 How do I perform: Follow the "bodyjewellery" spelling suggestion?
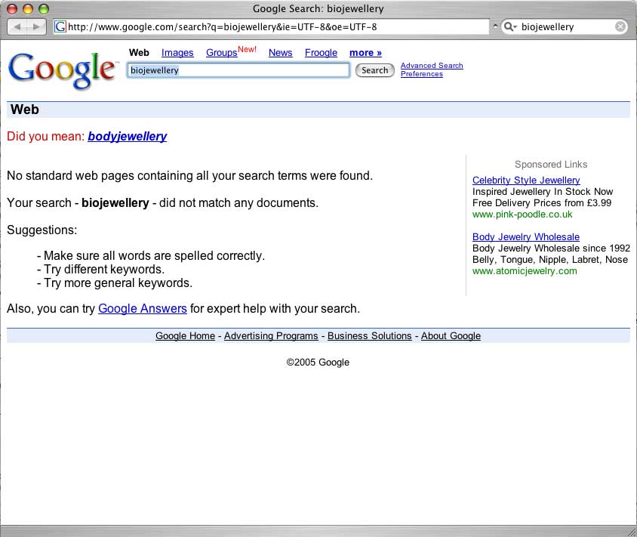tap(127, 136)
